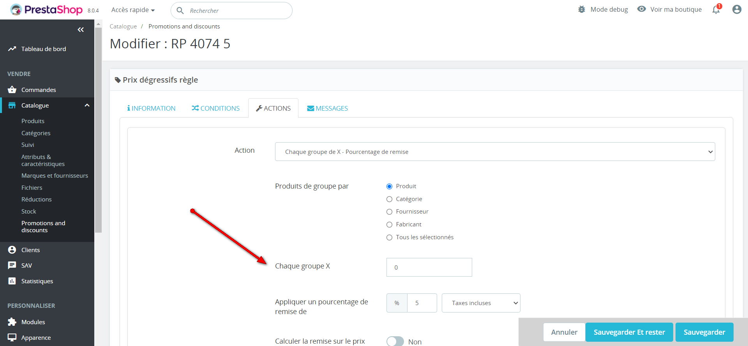Click the PrestaShop logo
Image resolution: width=748 pixels, height=346 pixels.
[x=47, y=10]
